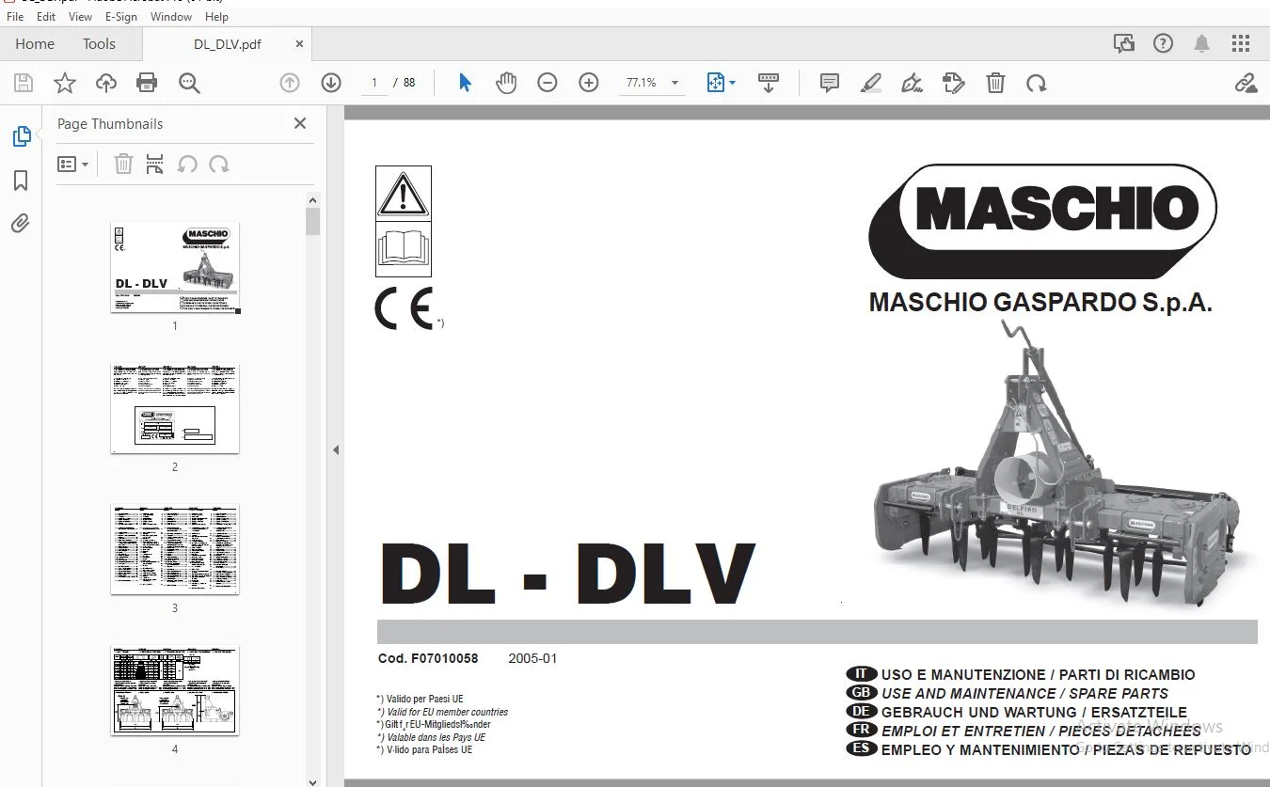Go to next page with down arrow
1270x787 pixels.
[331, 83]
